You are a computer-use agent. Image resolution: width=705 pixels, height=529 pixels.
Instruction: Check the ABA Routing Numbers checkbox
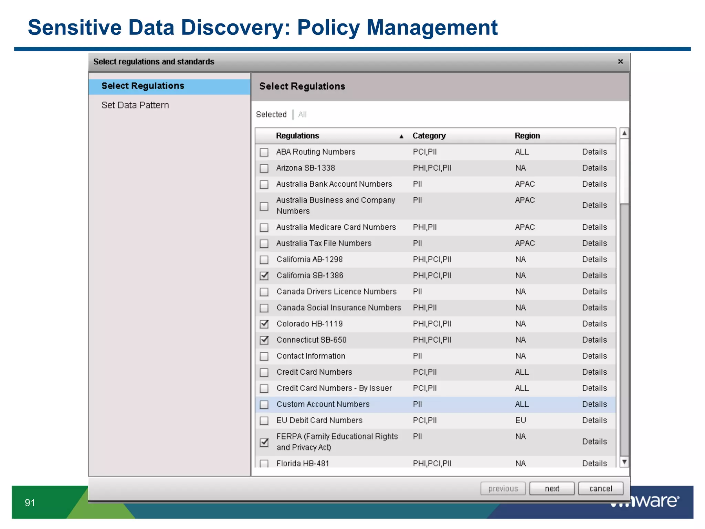point(264,152)
